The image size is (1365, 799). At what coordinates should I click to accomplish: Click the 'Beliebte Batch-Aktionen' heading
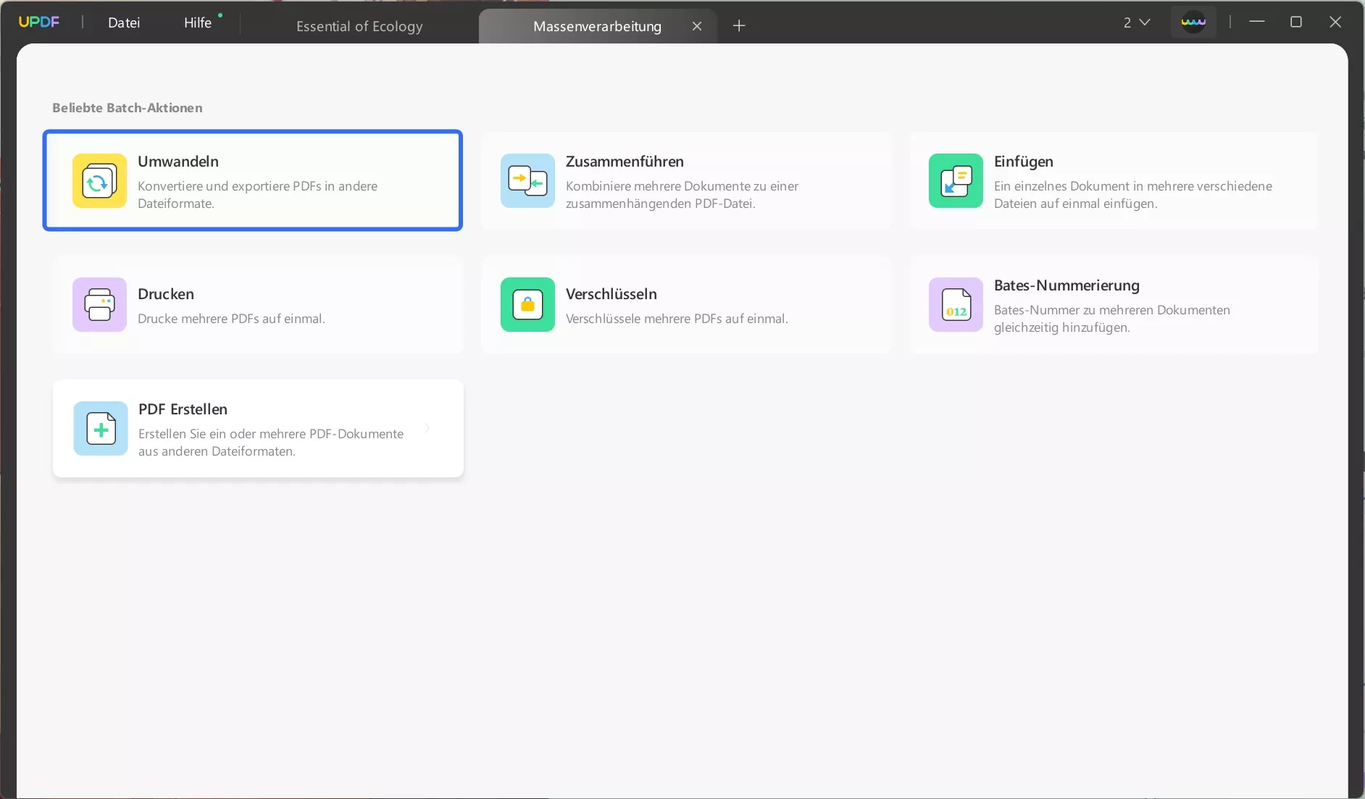[128, 108]
